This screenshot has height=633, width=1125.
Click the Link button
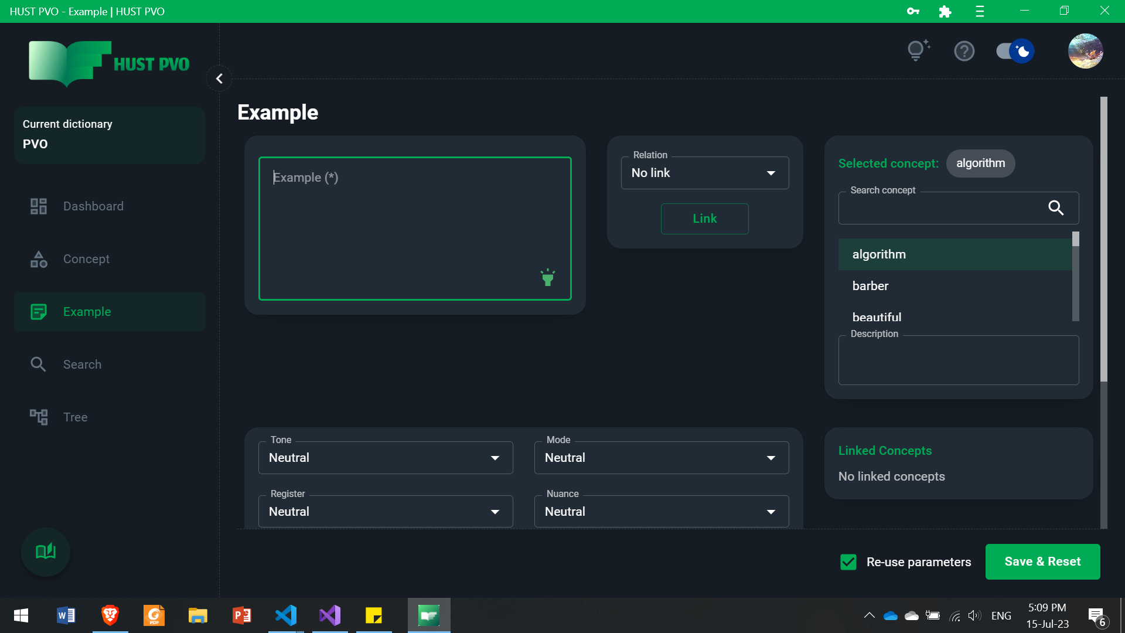coord(705,219)
